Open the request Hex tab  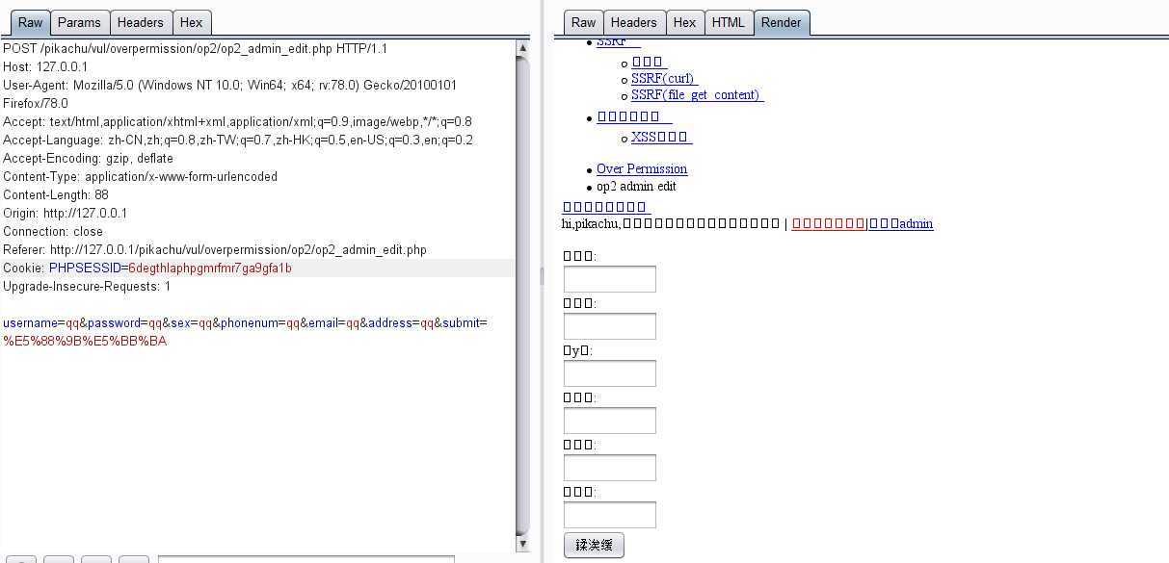coord(192,22)
